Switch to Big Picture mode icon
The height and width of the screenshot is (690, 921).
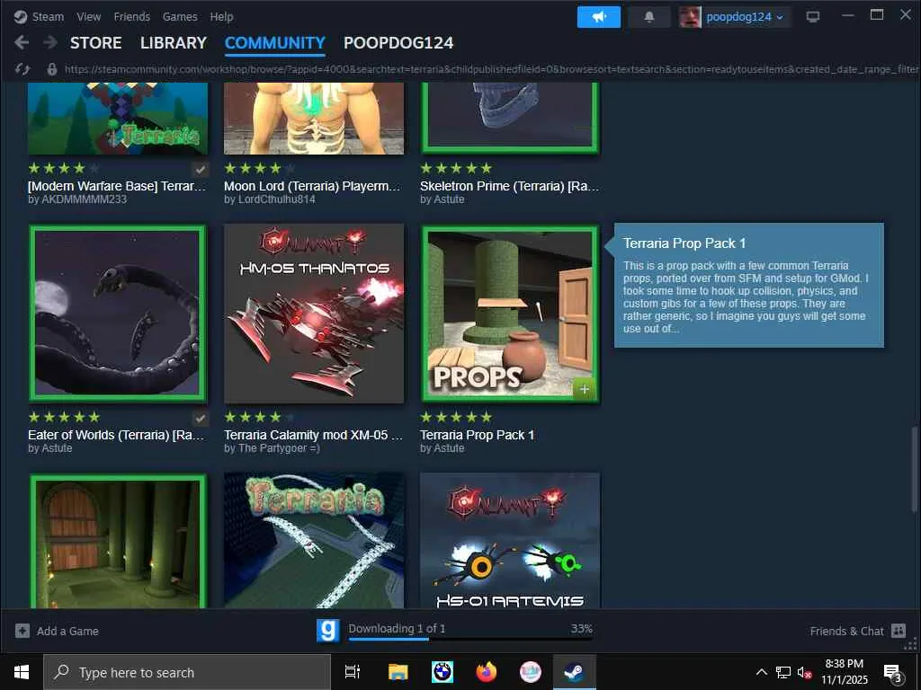point(813,16)
